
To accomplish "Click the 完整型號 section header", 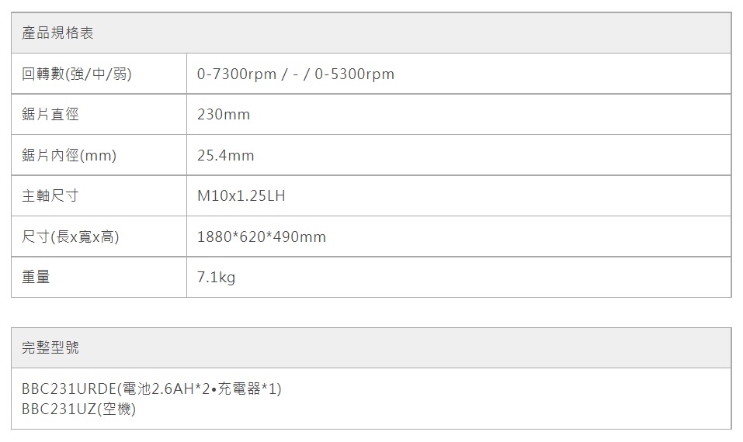I will point(50,348).
